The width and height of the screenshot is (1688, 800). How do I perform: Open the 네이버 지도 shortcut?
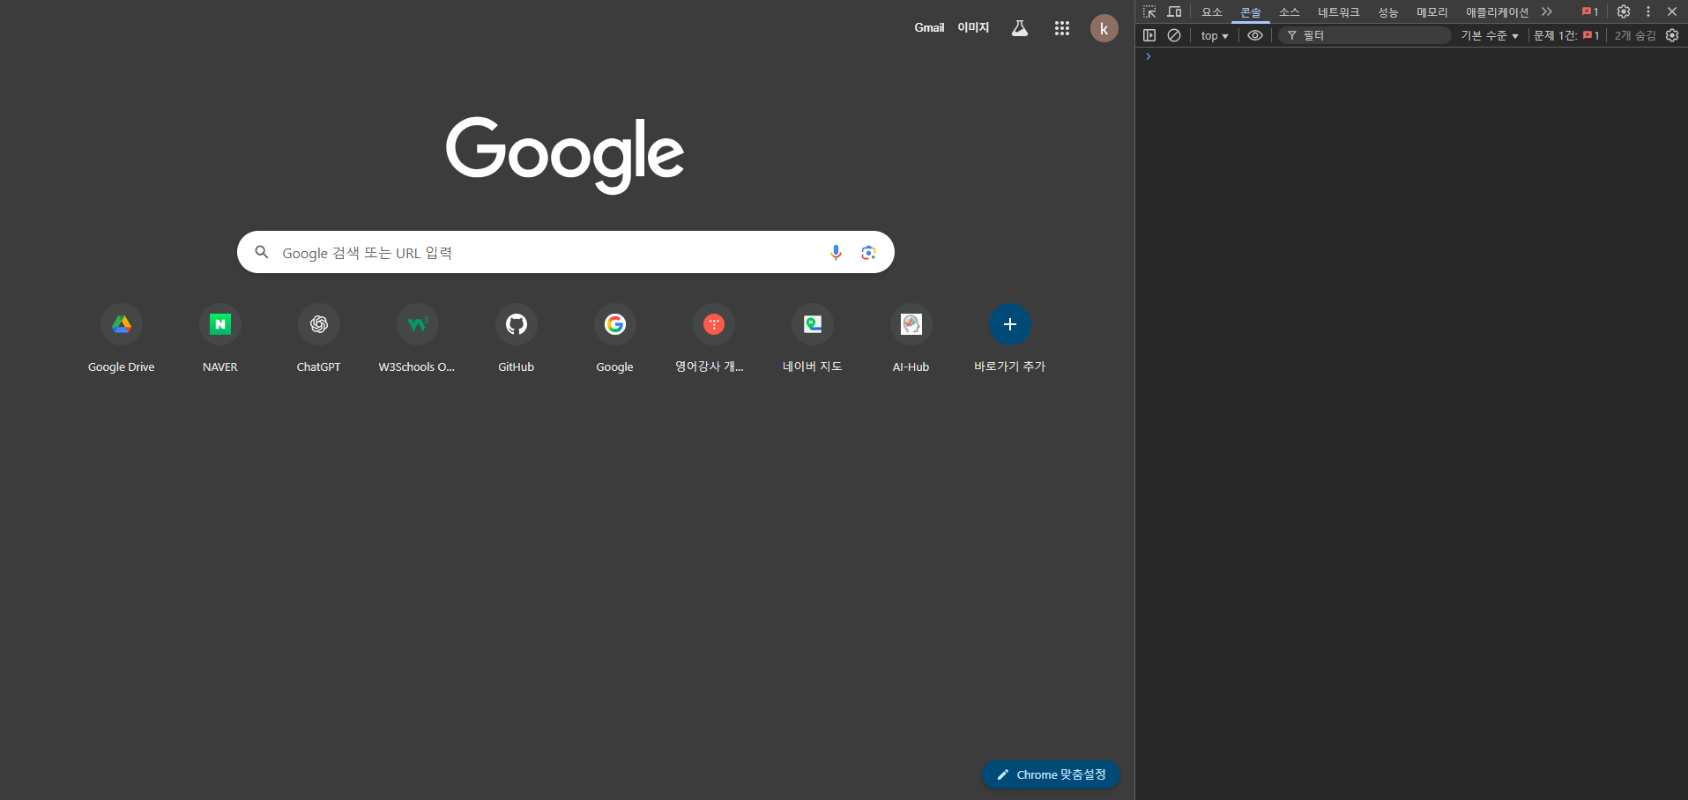[x=813, y=339]
